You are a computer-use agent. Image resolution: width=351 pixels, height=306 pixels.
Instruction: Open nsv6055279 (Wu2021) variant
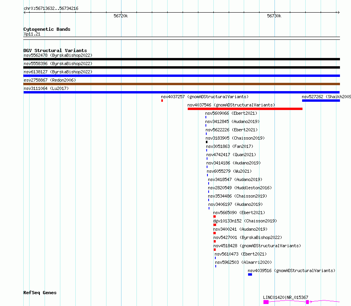click(230, 171)
